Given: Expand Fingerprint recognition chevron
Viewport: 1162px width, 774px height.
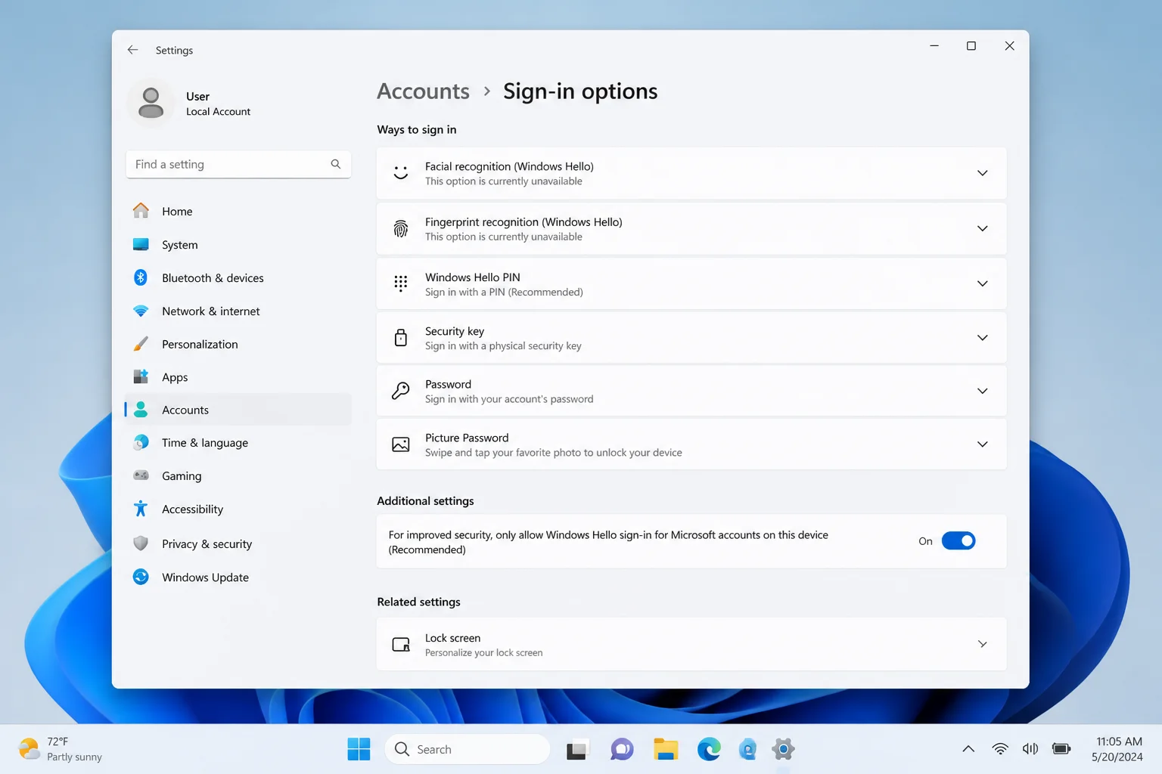Looking at the screenshot, I should [x=983, y=228].
